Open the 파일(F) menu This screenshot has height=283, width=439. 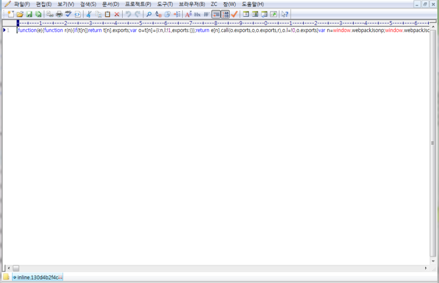click(x=22, y=4)
